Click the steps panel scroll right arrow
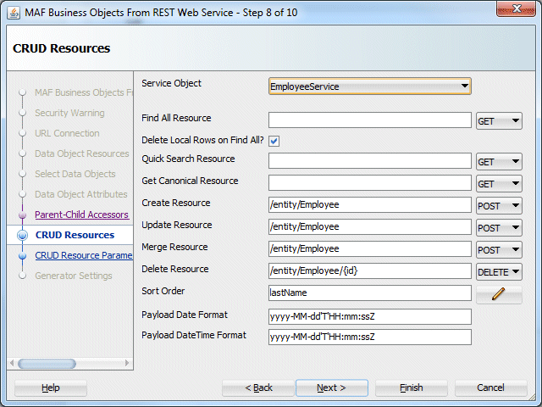This screenshot has width=542, height=407. pyautogui.click(x=127, y=364)
